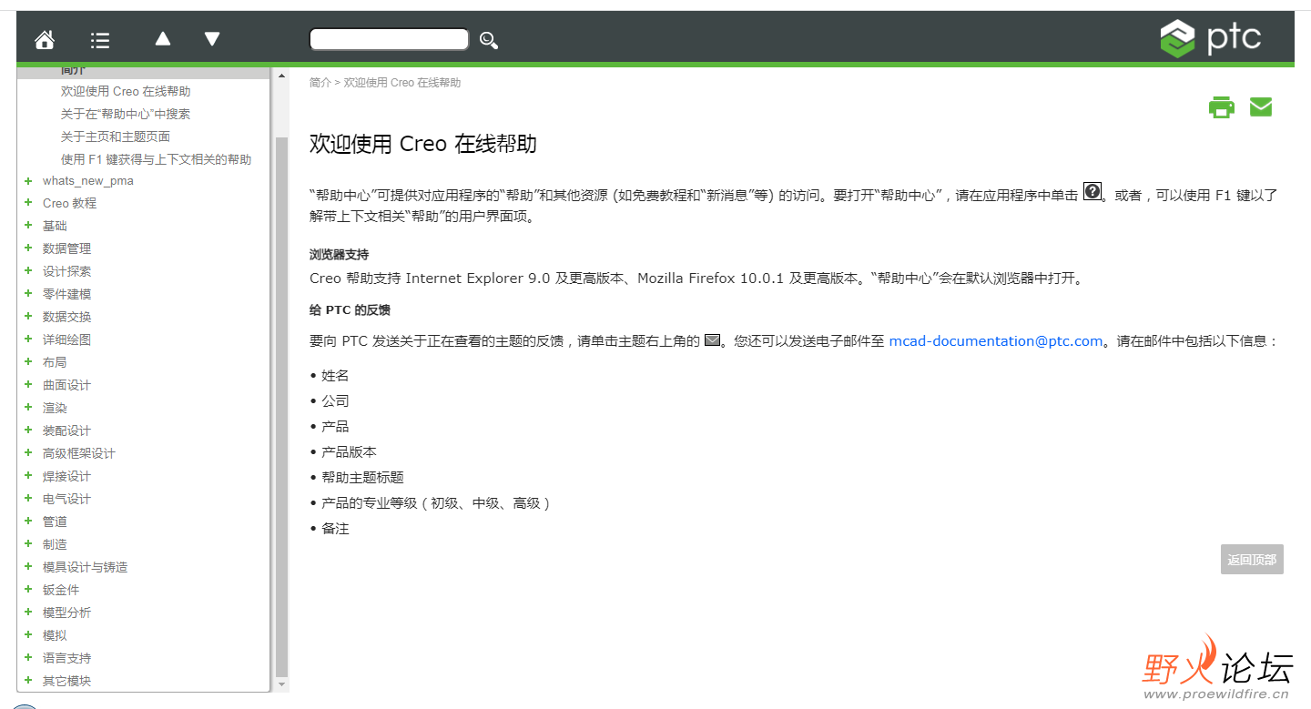This screenshot has width=1311, height=709.
Task: Open the 其它模块 topic
Action: (66, 681)
